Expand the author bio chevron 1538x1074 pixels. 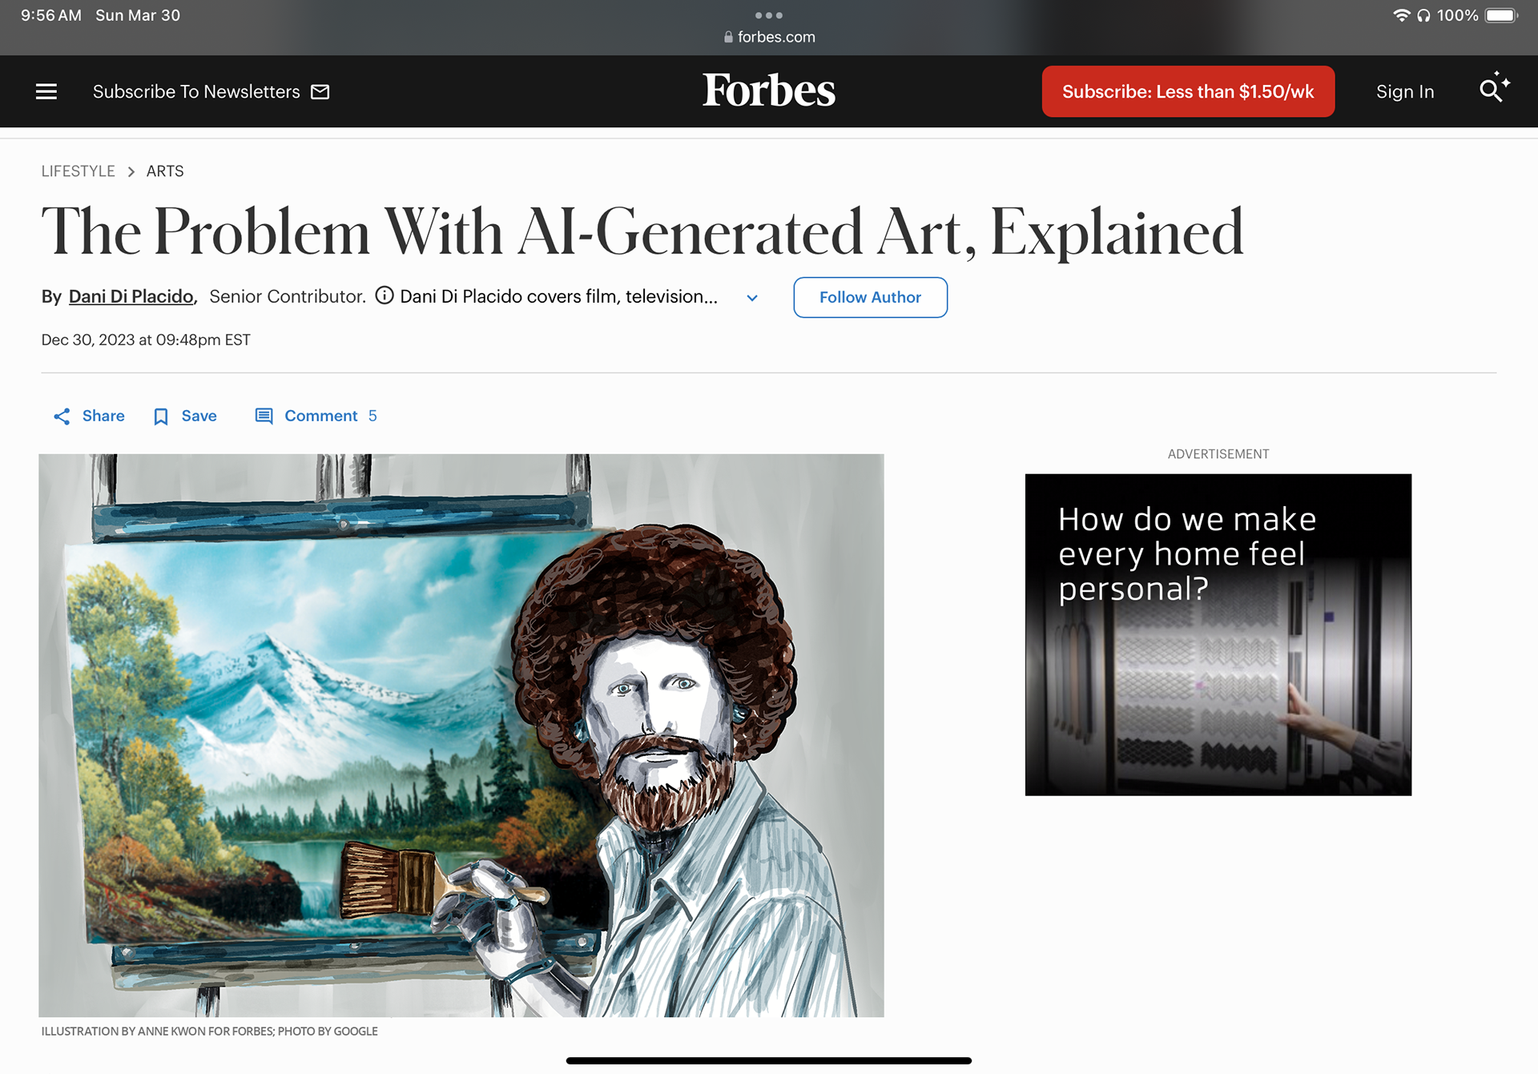pos(752,298)
